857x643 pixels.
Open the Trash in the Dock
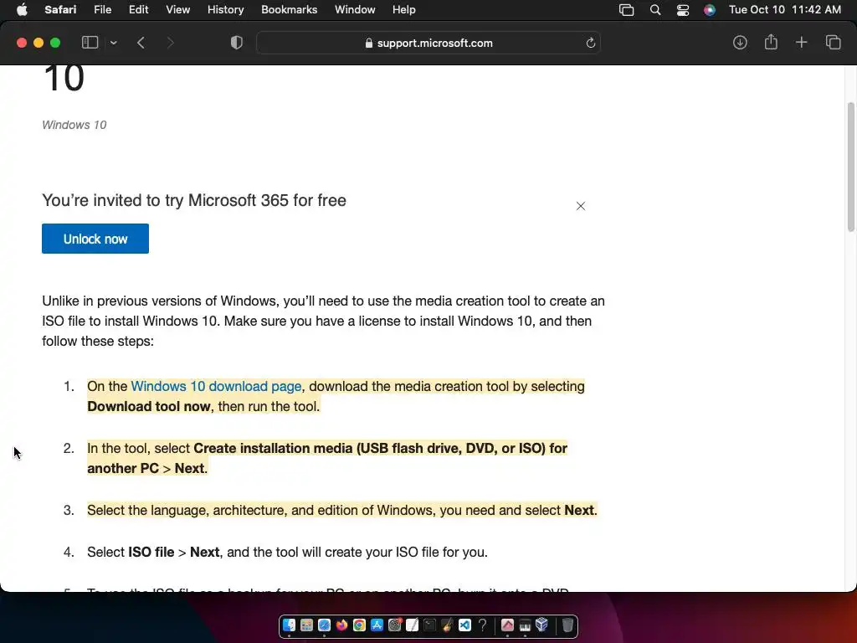[x=567, y=625]
